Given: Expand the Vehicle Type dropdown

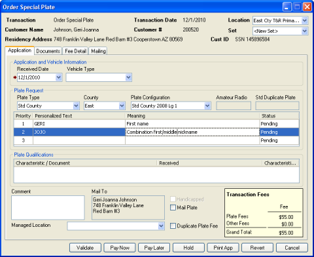Looking at the screenshot, I should point(128,77).
